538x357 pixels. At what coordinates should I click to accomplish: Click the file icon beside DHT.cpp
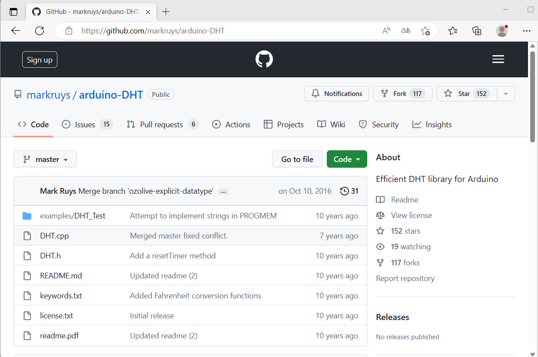pos(27,236)
